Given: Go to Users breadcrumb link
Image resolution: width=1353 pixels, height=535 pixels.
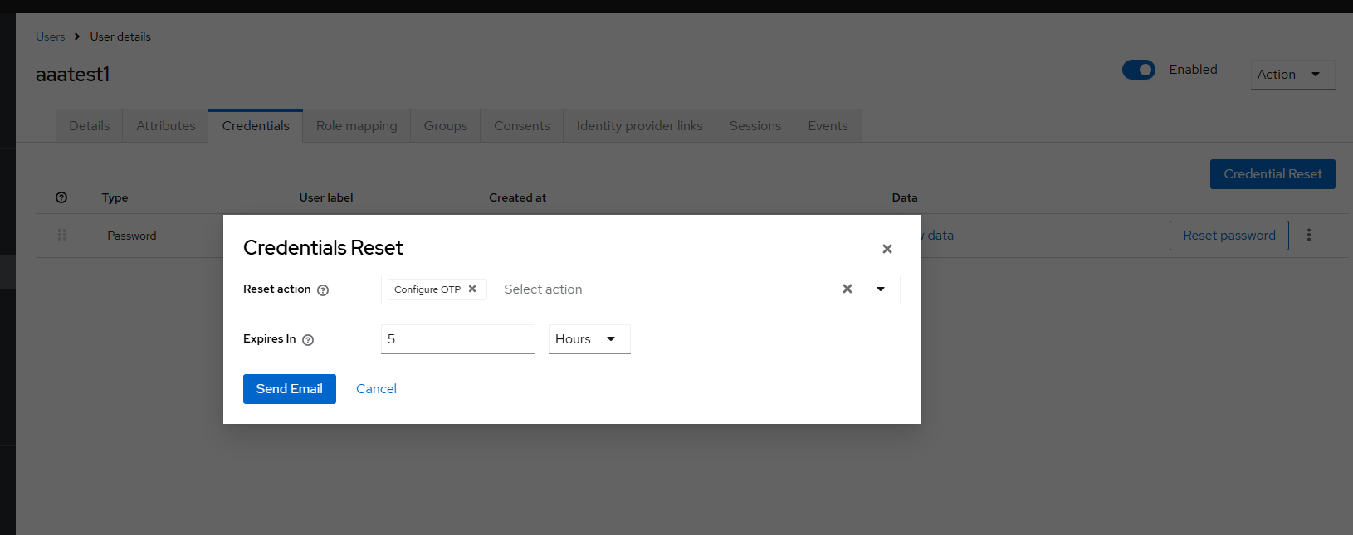Looking at the screenshot, I should [x=50, y=36].
